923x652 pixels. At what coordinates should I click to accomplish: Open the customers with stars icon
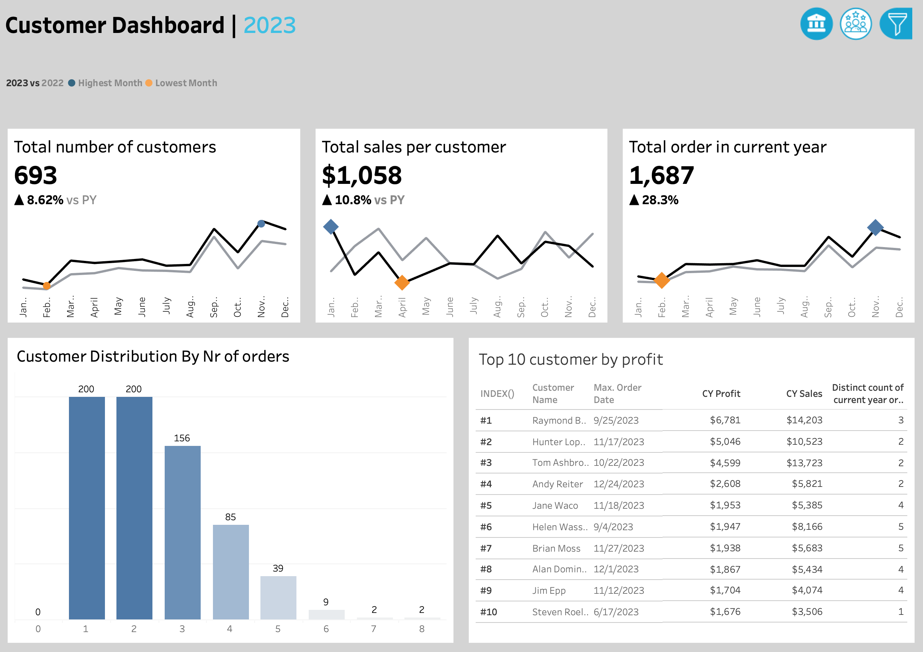pos(856,24)
